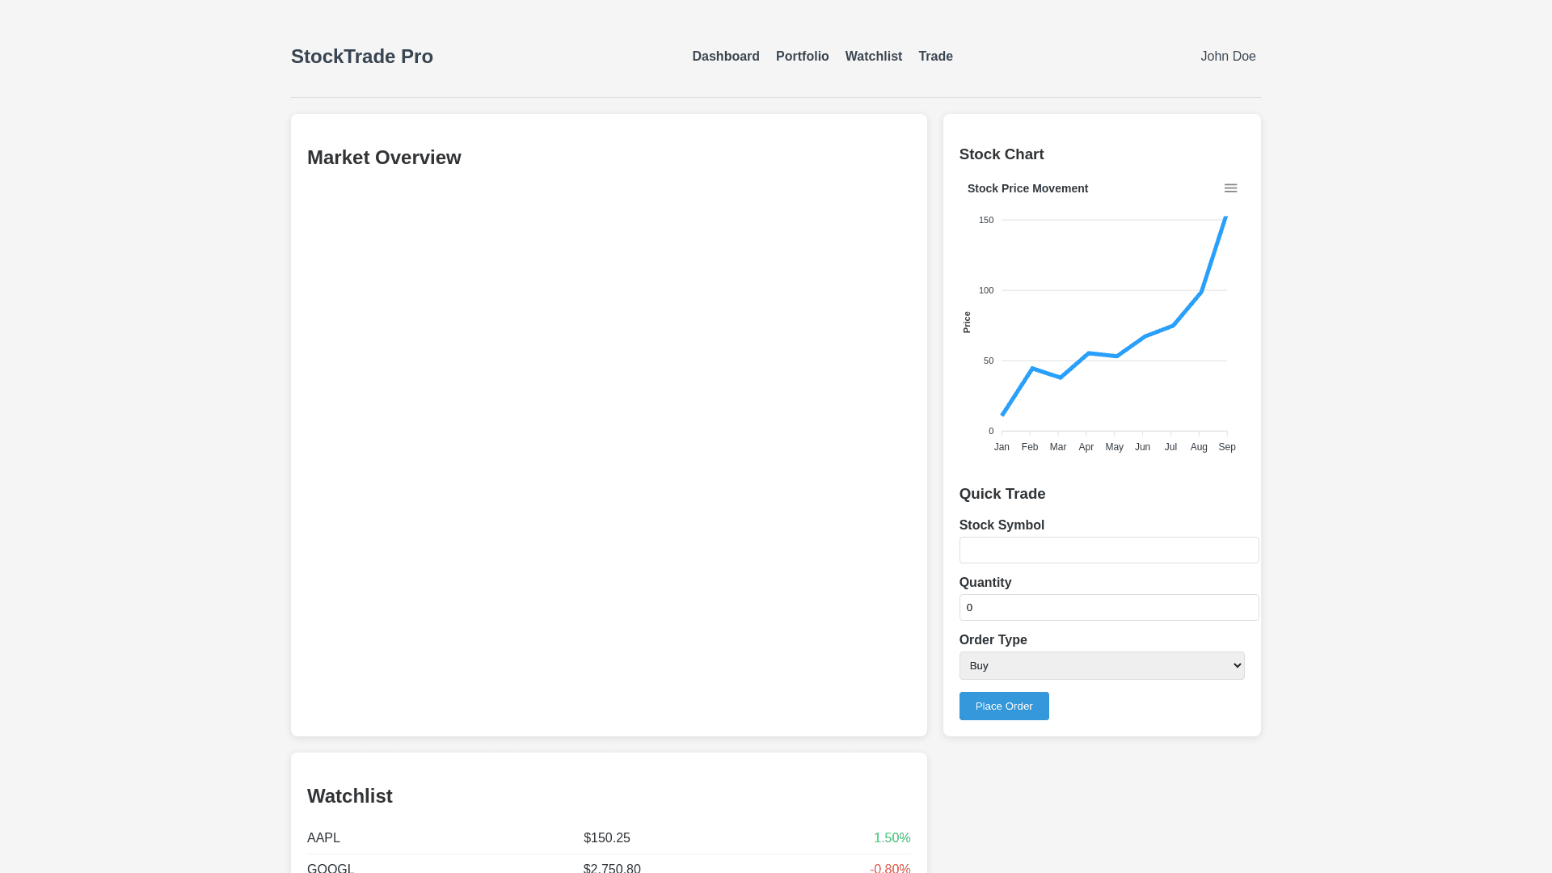The width and height of the screenshot is (1552, 873).
Task: Click the Market Overview heading
Action: coord(384,158)
